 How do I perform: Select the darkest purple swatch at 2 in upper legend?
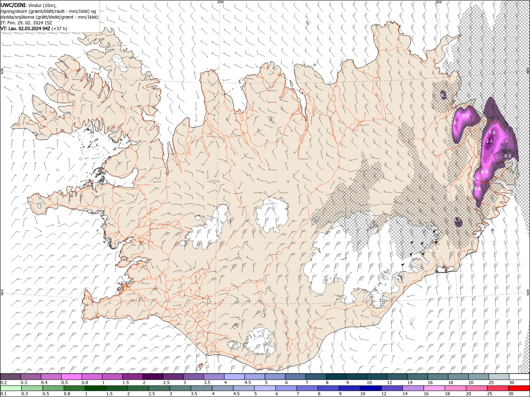tap(153, 377)
